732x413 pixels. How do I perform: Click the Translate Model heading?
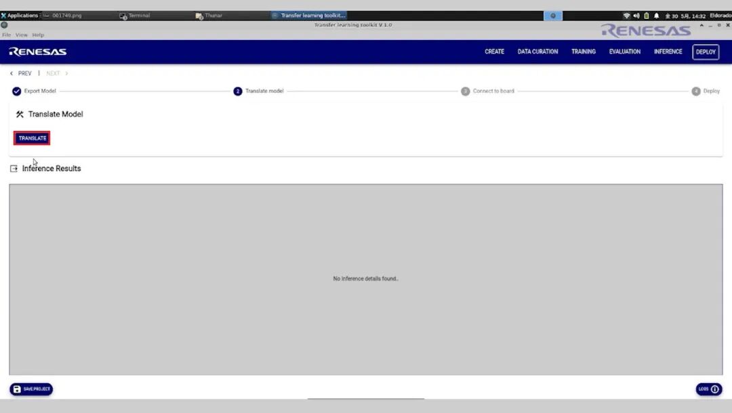(56, 115)
